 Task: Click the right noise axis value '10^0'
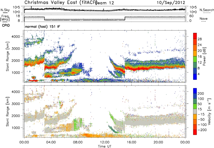pos(193,12)
